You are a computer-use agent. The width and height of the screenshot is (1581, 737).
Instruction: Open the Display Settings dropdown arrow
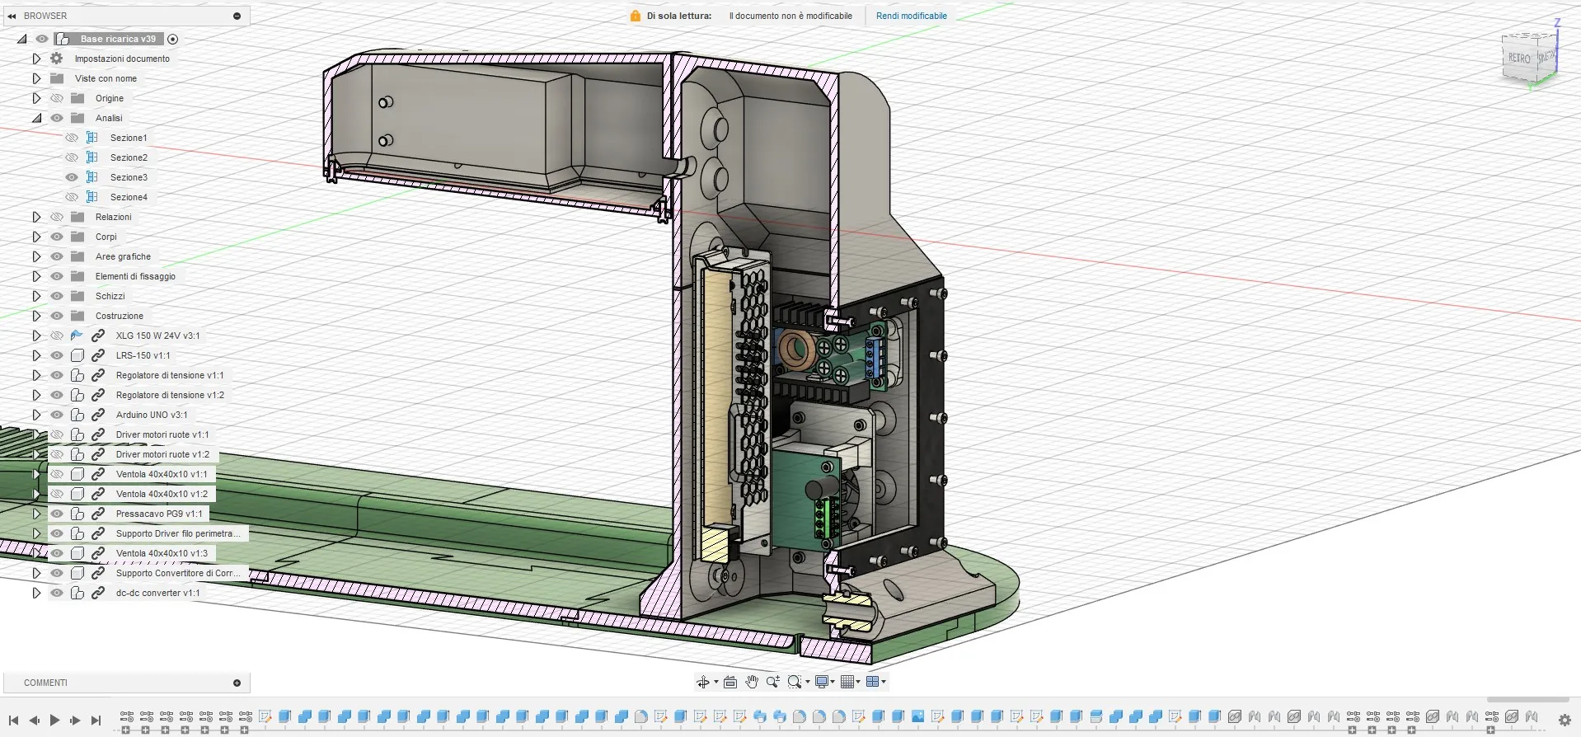pos(833,682)
